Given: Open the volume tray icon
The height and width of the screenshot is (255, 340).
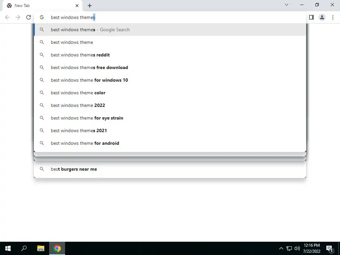Looking at the screenshot, I should [x=297, y=248].
